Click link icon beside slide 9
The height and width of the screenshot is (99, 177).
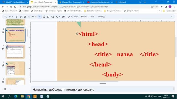(x=3, y=82)
